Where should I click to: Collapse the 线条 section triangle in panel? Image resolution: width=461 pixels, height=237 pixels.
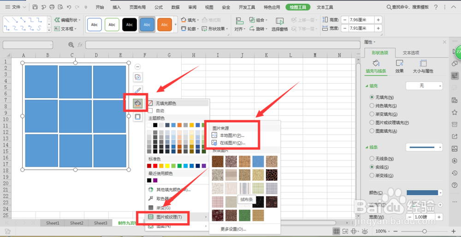coord(366,147)
